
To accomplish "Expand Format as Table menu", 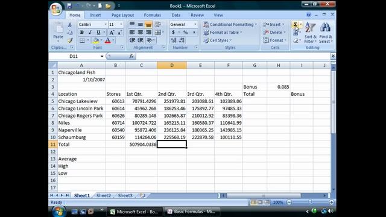I will tap(223, 32).
